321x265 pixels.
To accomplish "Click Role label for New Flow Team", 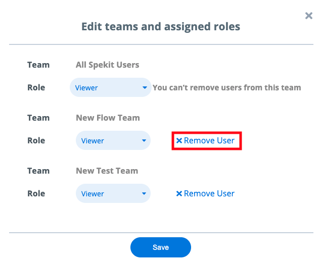I will (x=36, y=140).
